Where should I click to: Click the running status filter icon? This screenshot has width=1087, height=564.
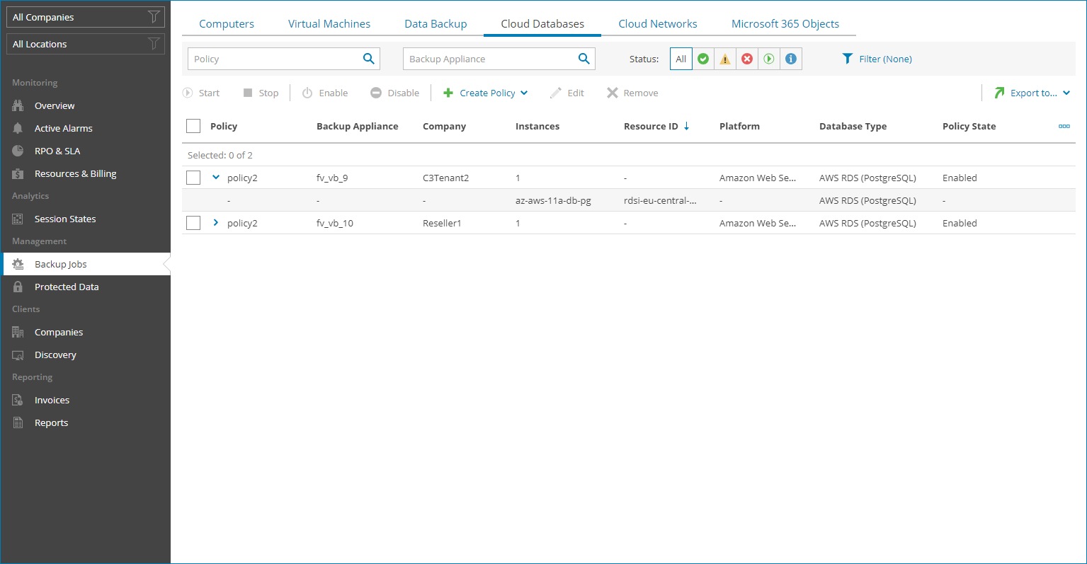coord(768,59)
